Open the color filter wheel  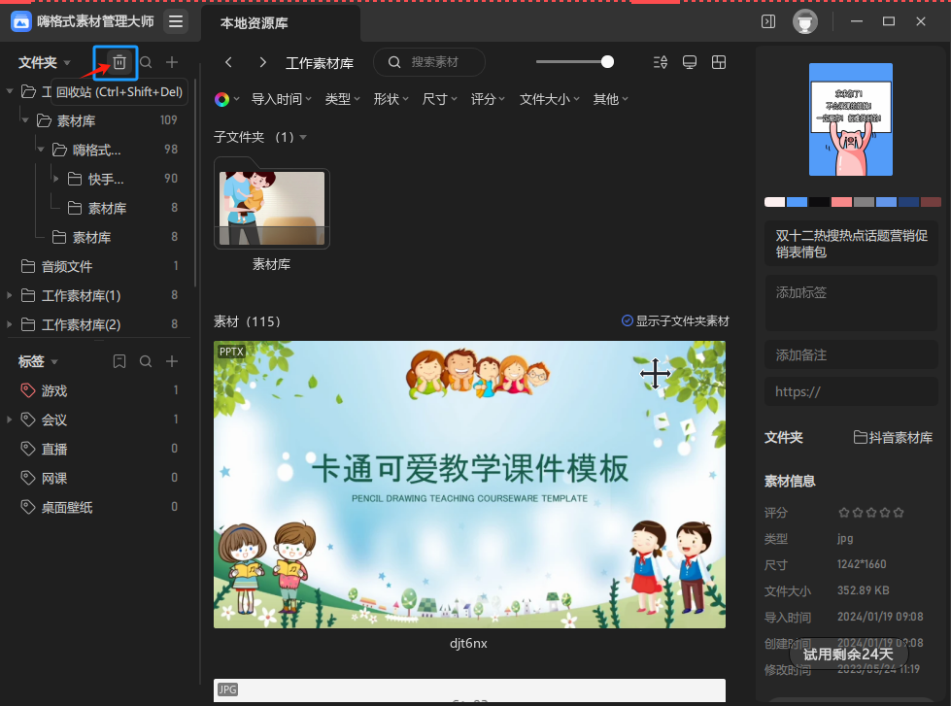(x=222, y=99)
